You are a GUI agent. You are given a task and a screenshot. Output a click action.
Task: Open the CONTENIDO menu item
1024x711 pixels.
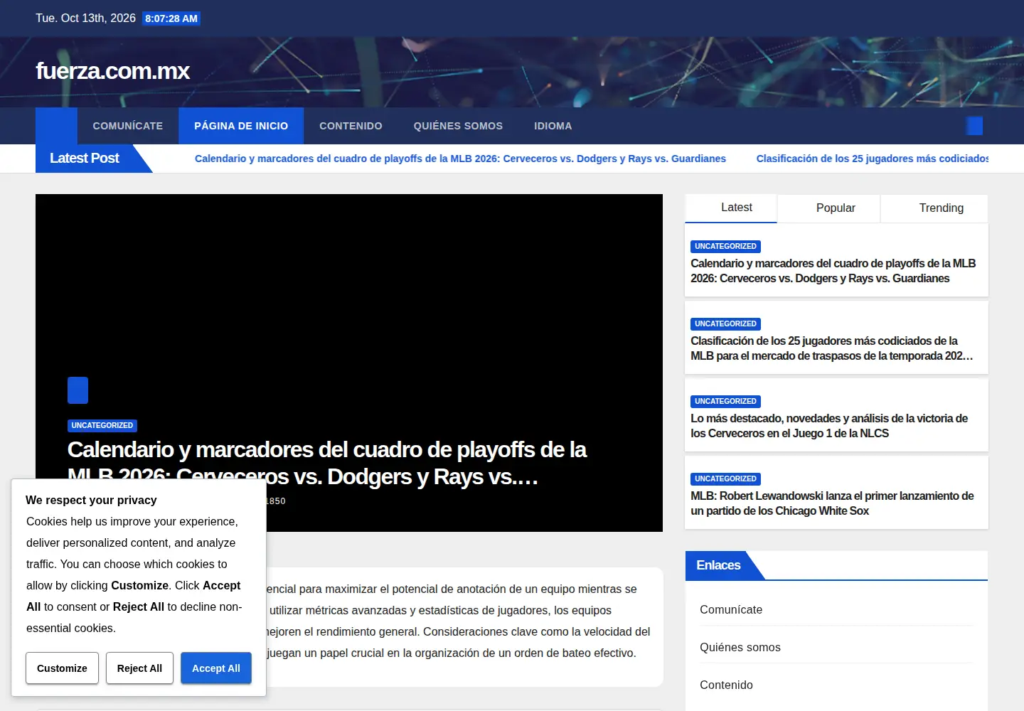click(351, 126)
